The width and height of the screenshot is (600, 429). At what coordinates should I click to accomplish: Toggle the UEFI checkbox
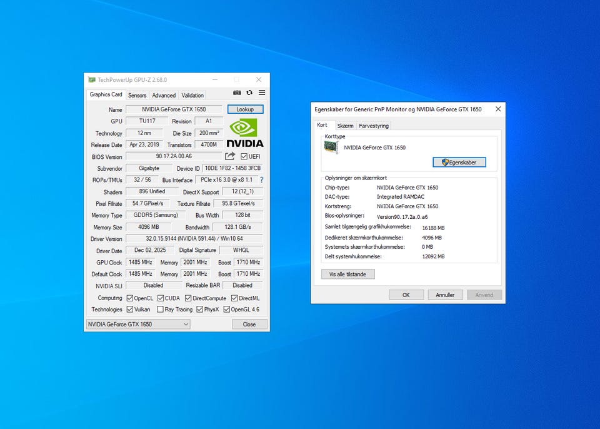pyautogui.click(x=244, y=156)
